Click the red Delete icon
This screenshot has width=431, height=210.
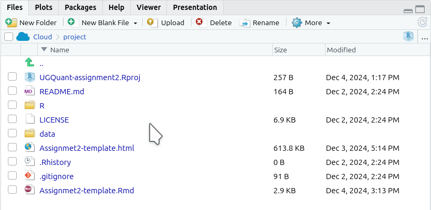(201, 23)
